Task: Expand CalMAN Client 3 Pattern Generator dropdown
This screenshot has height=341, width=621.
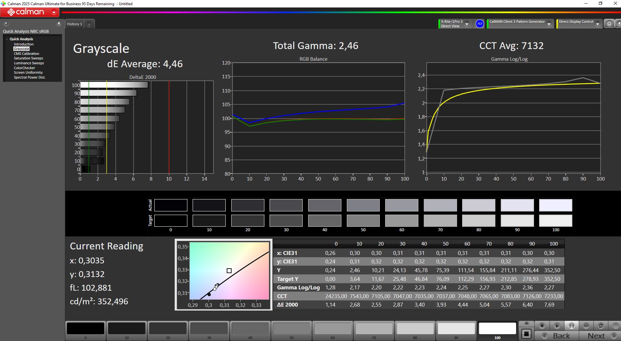Action: [x=549, y=24]
